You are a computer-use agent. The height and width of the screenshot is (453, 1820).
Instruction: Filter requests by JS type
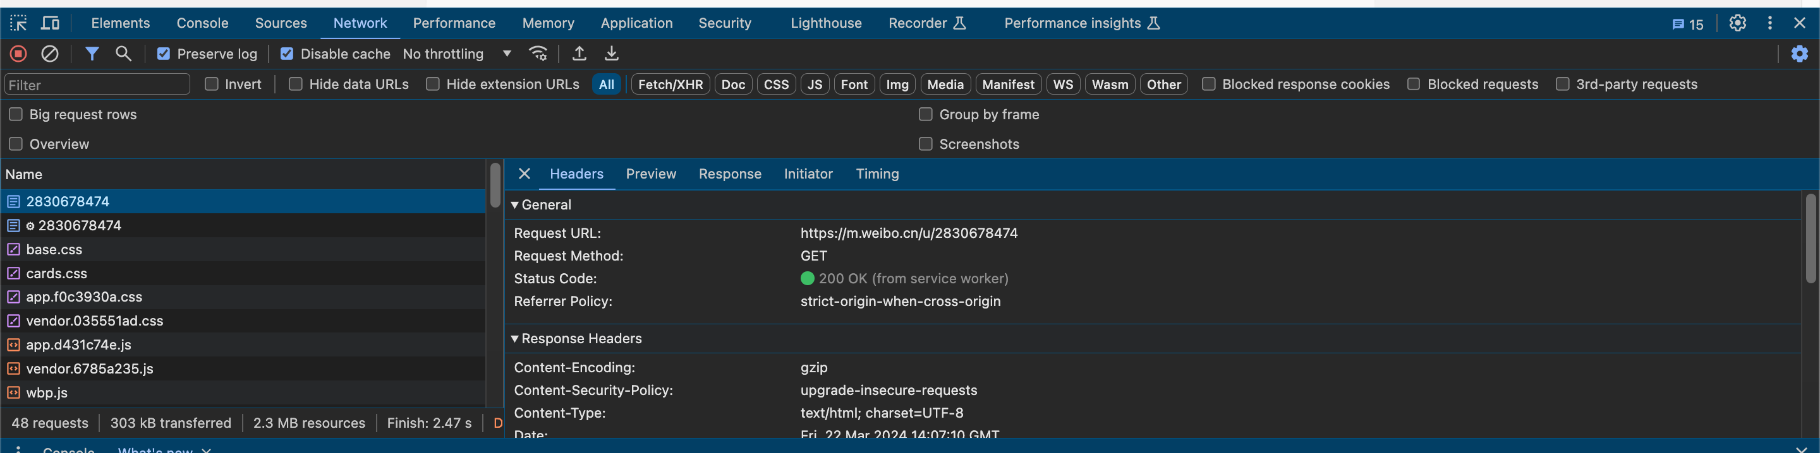pyautogui.click(x=815, y=85)
